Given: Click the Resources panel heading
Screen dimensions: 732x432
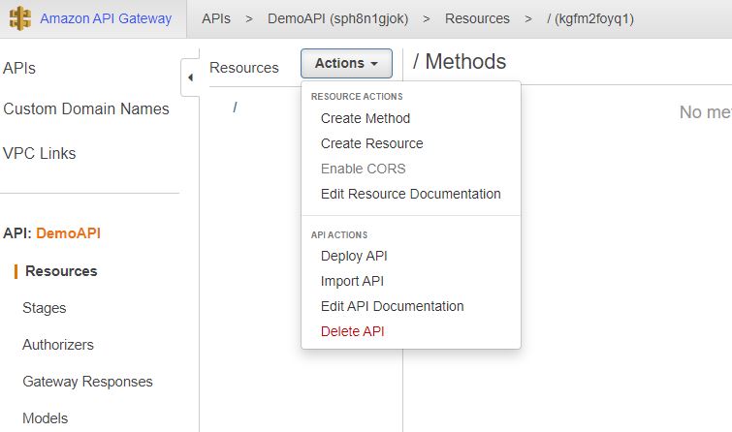Looking at the screenshot, I should (x=244, y=68).
